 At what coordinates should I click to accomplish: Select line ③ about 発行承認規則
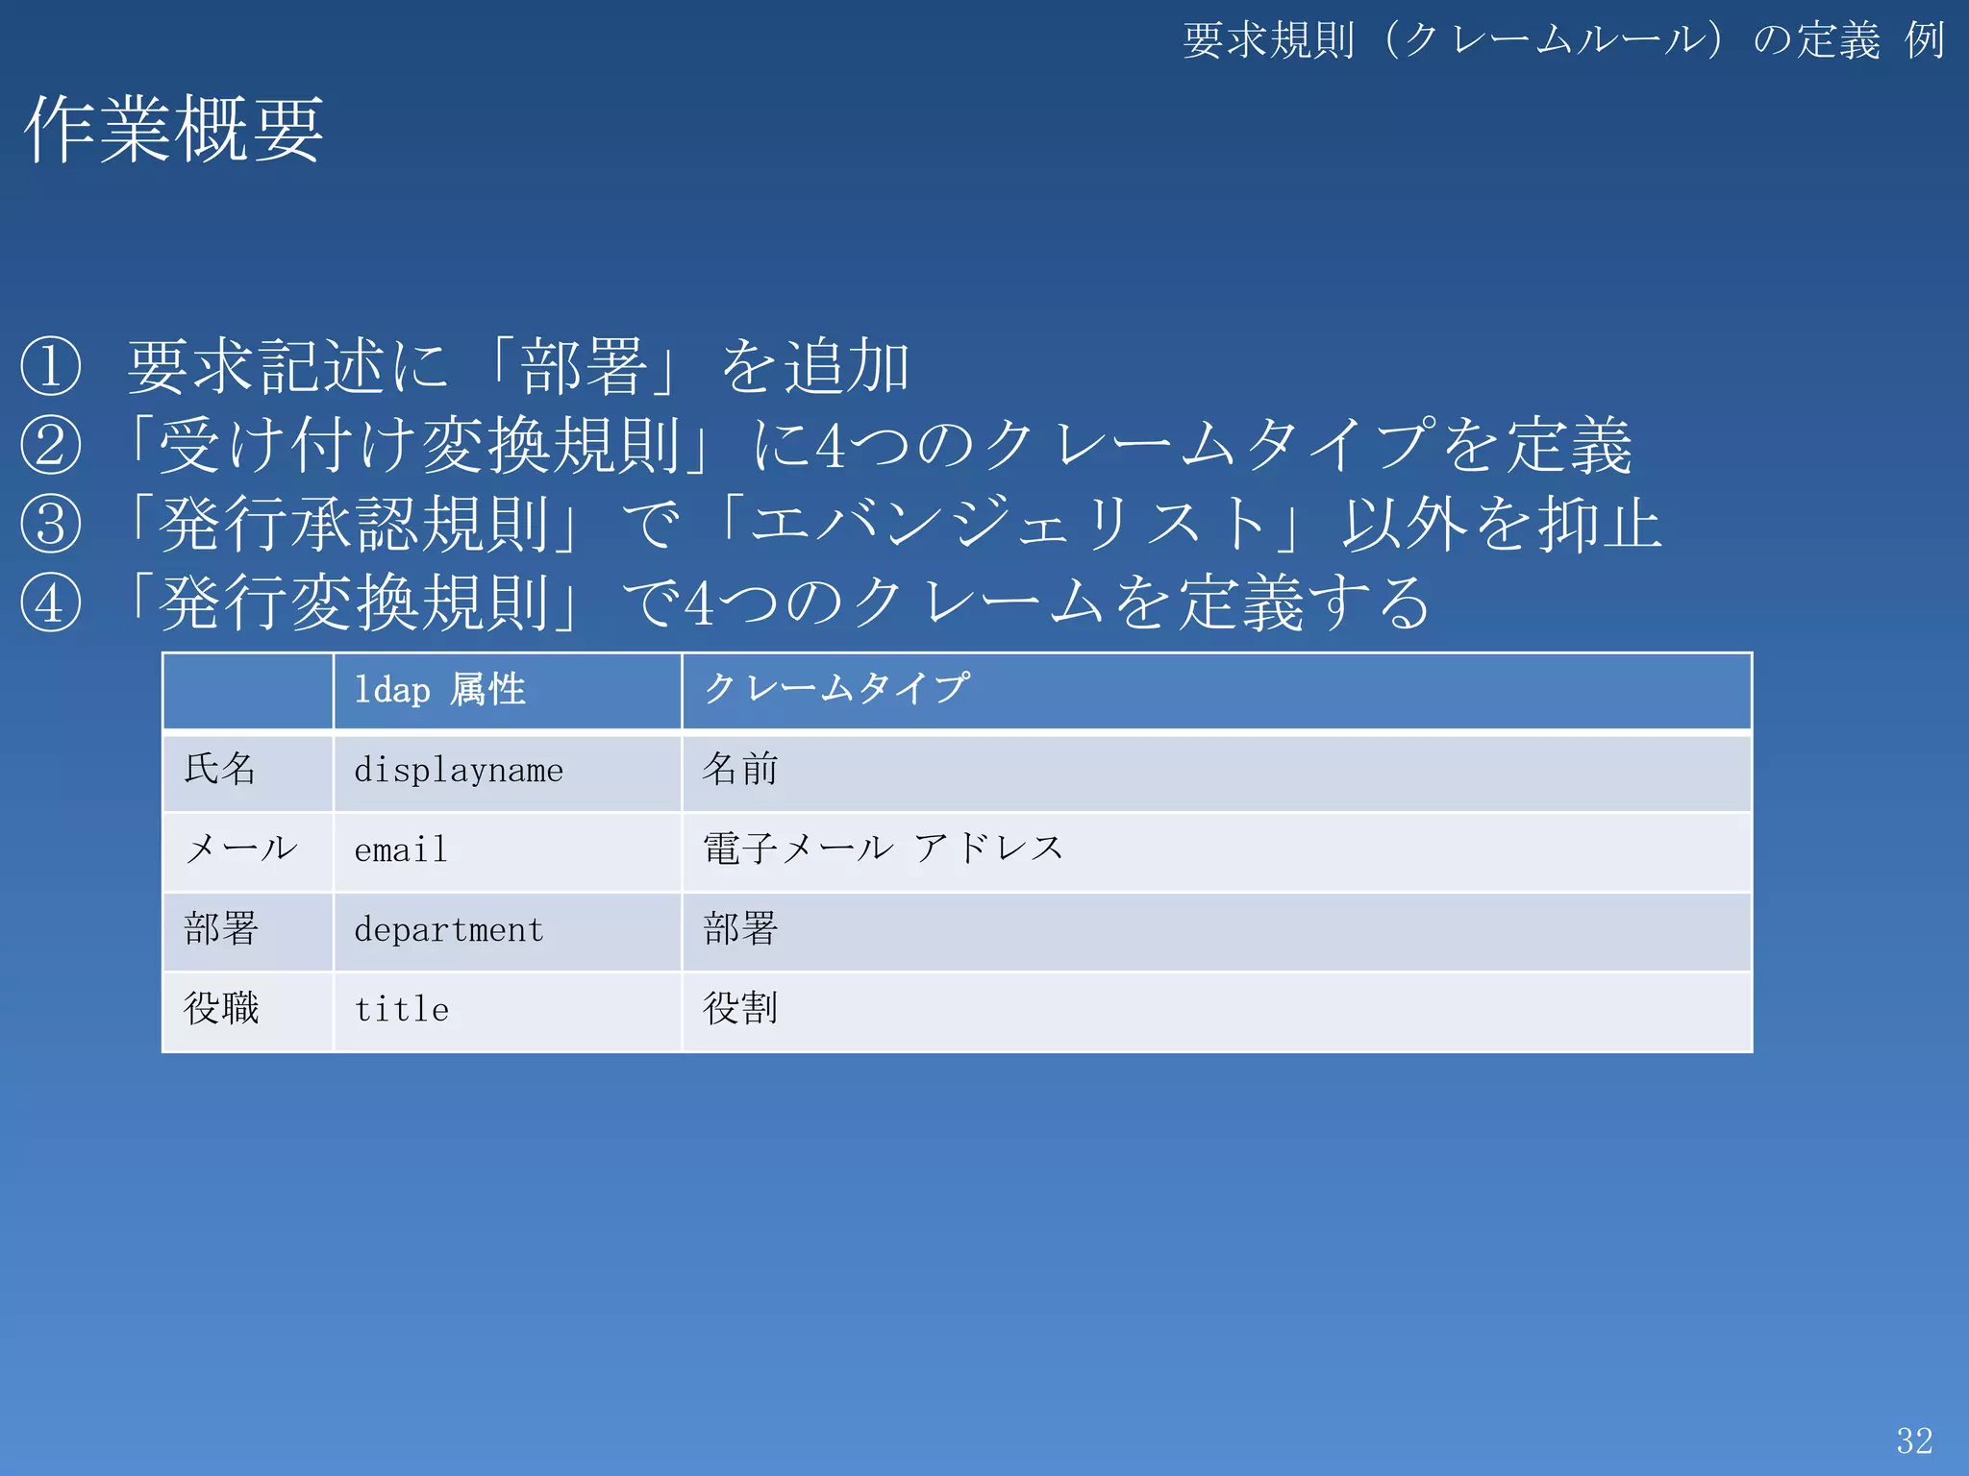(841, 524)
